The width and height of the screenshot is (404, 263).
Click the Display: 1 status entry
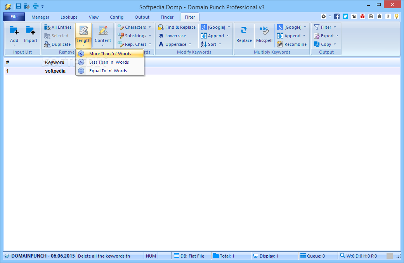[x=266, y=256]
